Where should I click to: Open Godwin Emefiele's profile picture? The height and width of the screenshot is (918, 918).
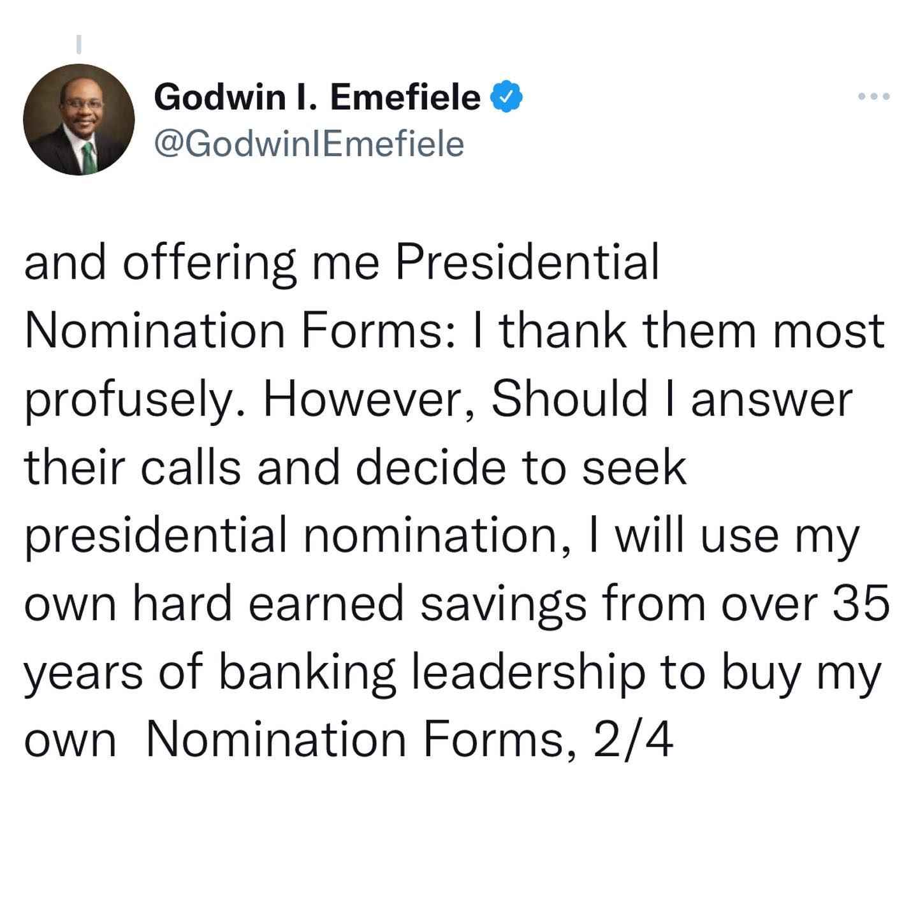pyautogui.click(x=79, y=120)
